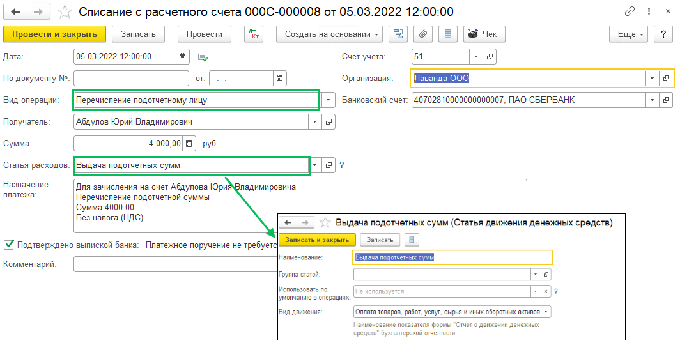Toggle Подтверждено выпиской банка checkbox
680x343 pixels.
click(x=9, y=244)
